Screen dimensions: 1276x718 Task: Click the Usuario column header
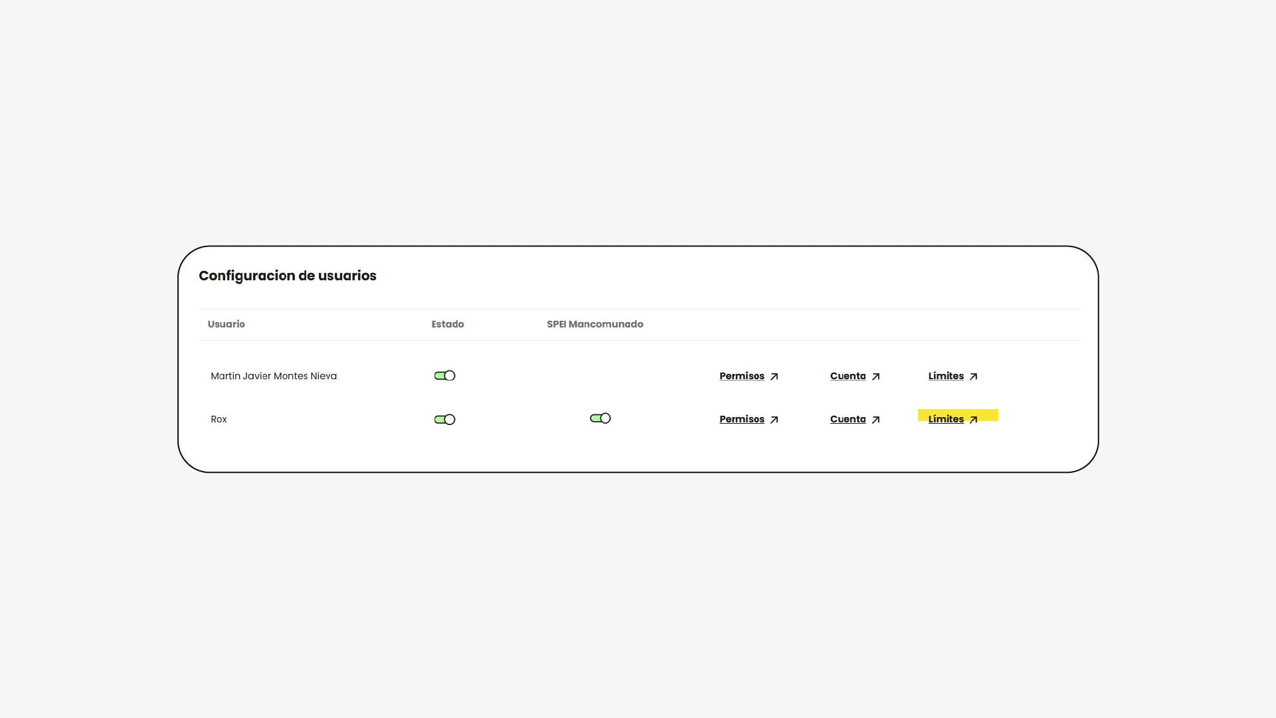point(226,324)
